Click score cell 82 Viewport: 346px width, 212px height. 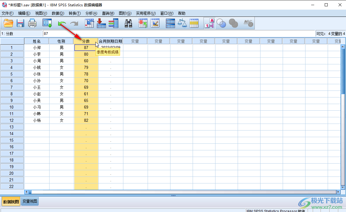(x=86, y=121)
